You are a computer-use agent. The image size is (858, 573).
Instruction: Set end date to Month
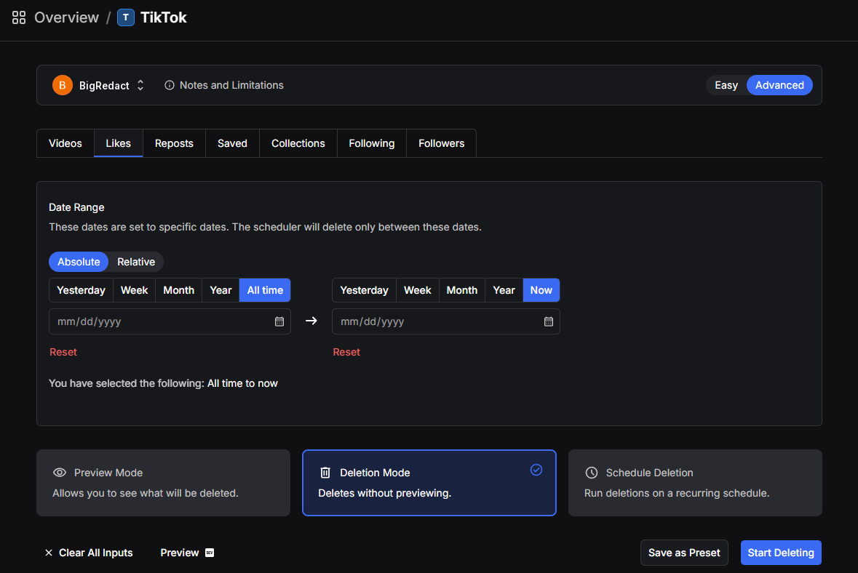click(x=462, y=290)
